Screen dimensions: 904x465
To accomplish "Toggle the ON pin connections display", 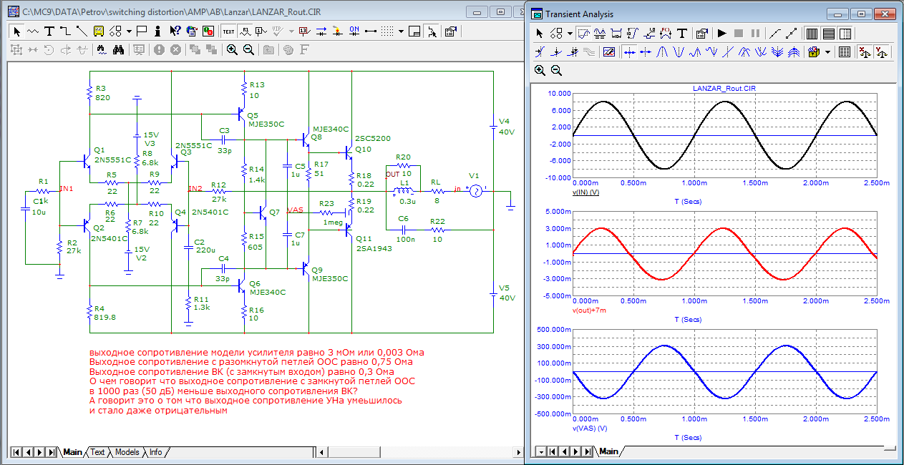I will [x=354, y=31].
